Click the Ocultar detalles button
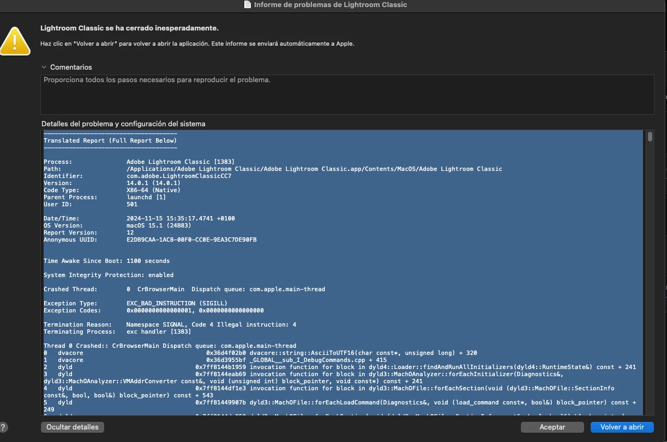 pyautogui.click(x=73, y=427)
